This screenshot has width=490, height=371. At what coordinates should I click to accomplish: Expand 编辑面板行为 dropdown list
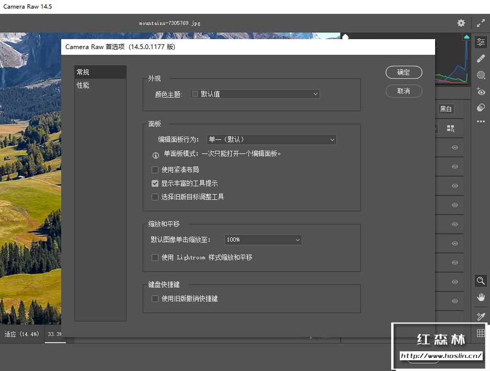point(271,139)
